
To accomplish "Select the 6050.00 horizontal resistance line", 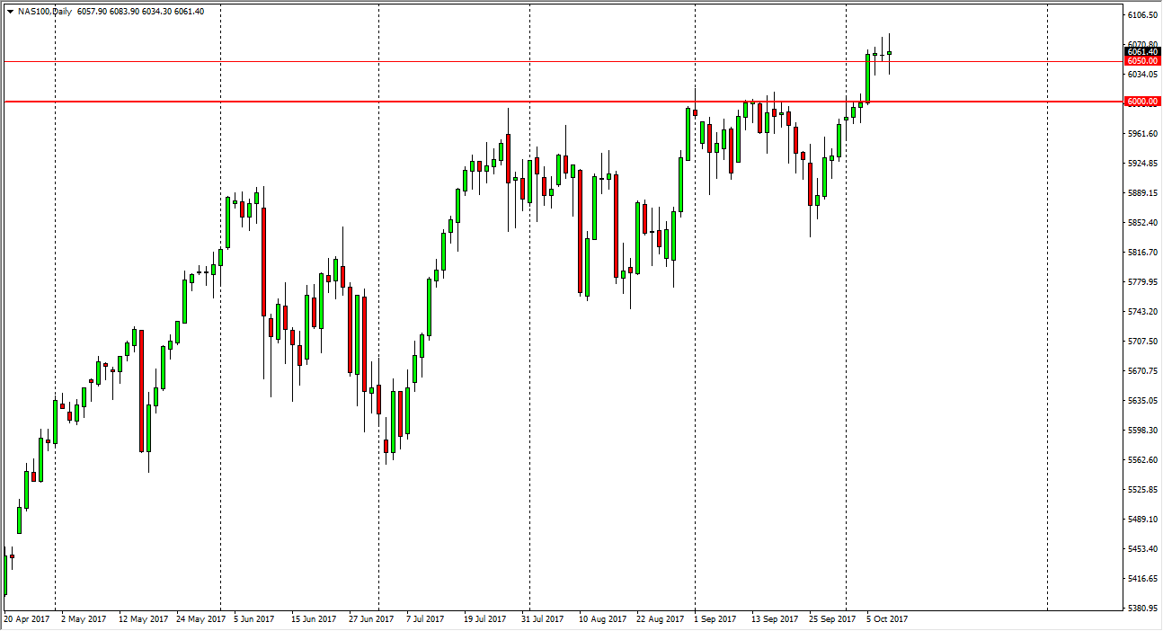I will (x=539, y=61).
